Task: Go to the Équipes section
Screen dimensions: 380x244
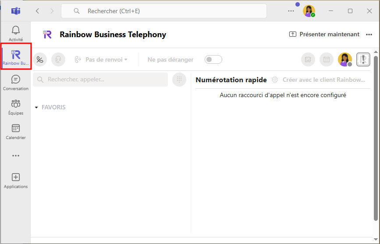Action: (x=15, y=106)
